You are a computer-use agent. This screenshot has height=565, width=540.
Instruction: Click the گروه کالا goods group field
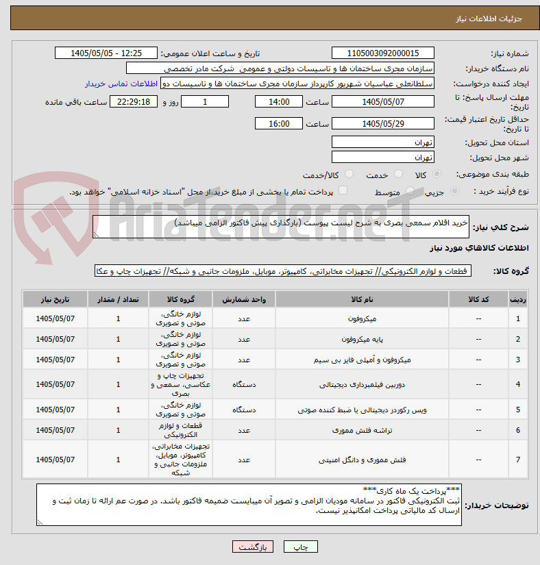[283, 271]
